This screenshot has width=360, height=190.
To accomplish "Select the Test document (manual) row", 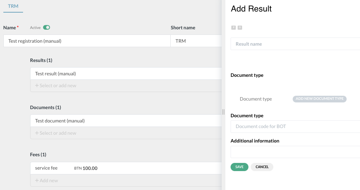I will [x=126, y=121].
